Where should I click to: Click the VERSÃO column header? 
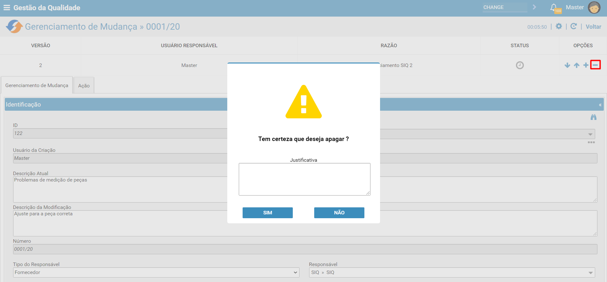tap(41, 46)
